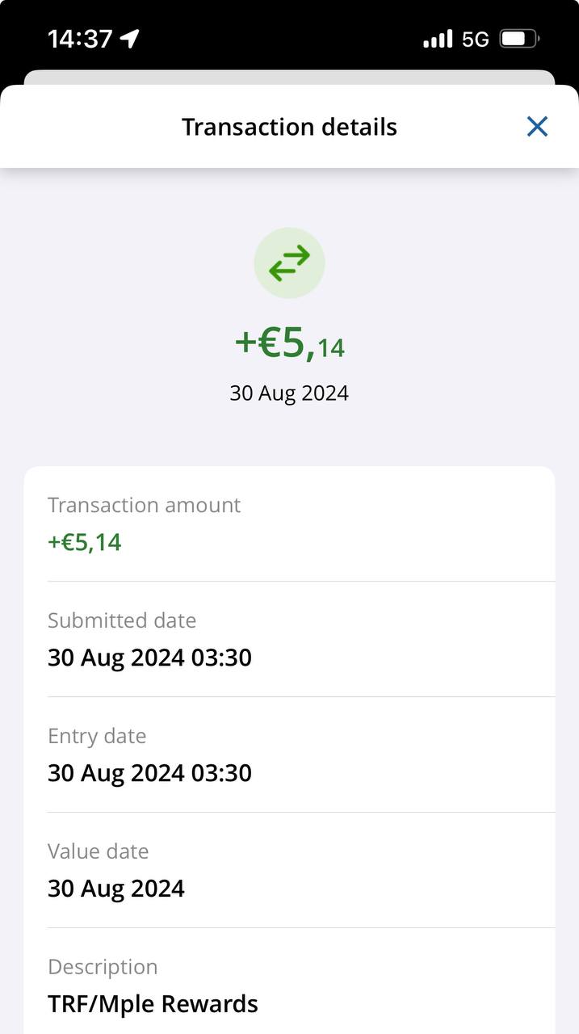The height and width of the screenshot is (1034, 579).
Task: Tap the 14:37 status bar clock
Action: click(79, 39)
